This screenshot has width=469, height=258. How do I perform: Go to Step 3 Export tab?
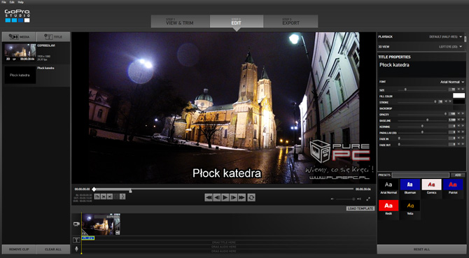pyautogui.click(x=290, y=22)
